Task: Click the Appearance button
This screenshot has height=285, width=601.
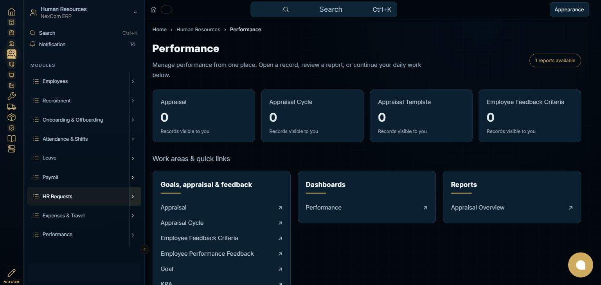Action: point(569,9)
